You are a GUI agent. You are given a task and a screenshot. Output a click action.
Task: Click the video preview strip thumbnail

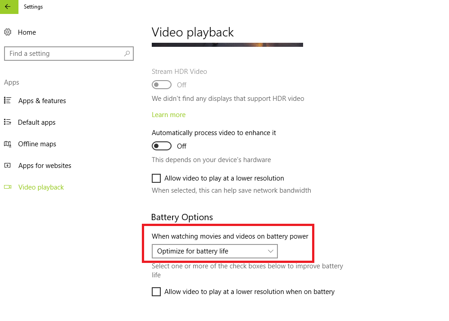227,44
